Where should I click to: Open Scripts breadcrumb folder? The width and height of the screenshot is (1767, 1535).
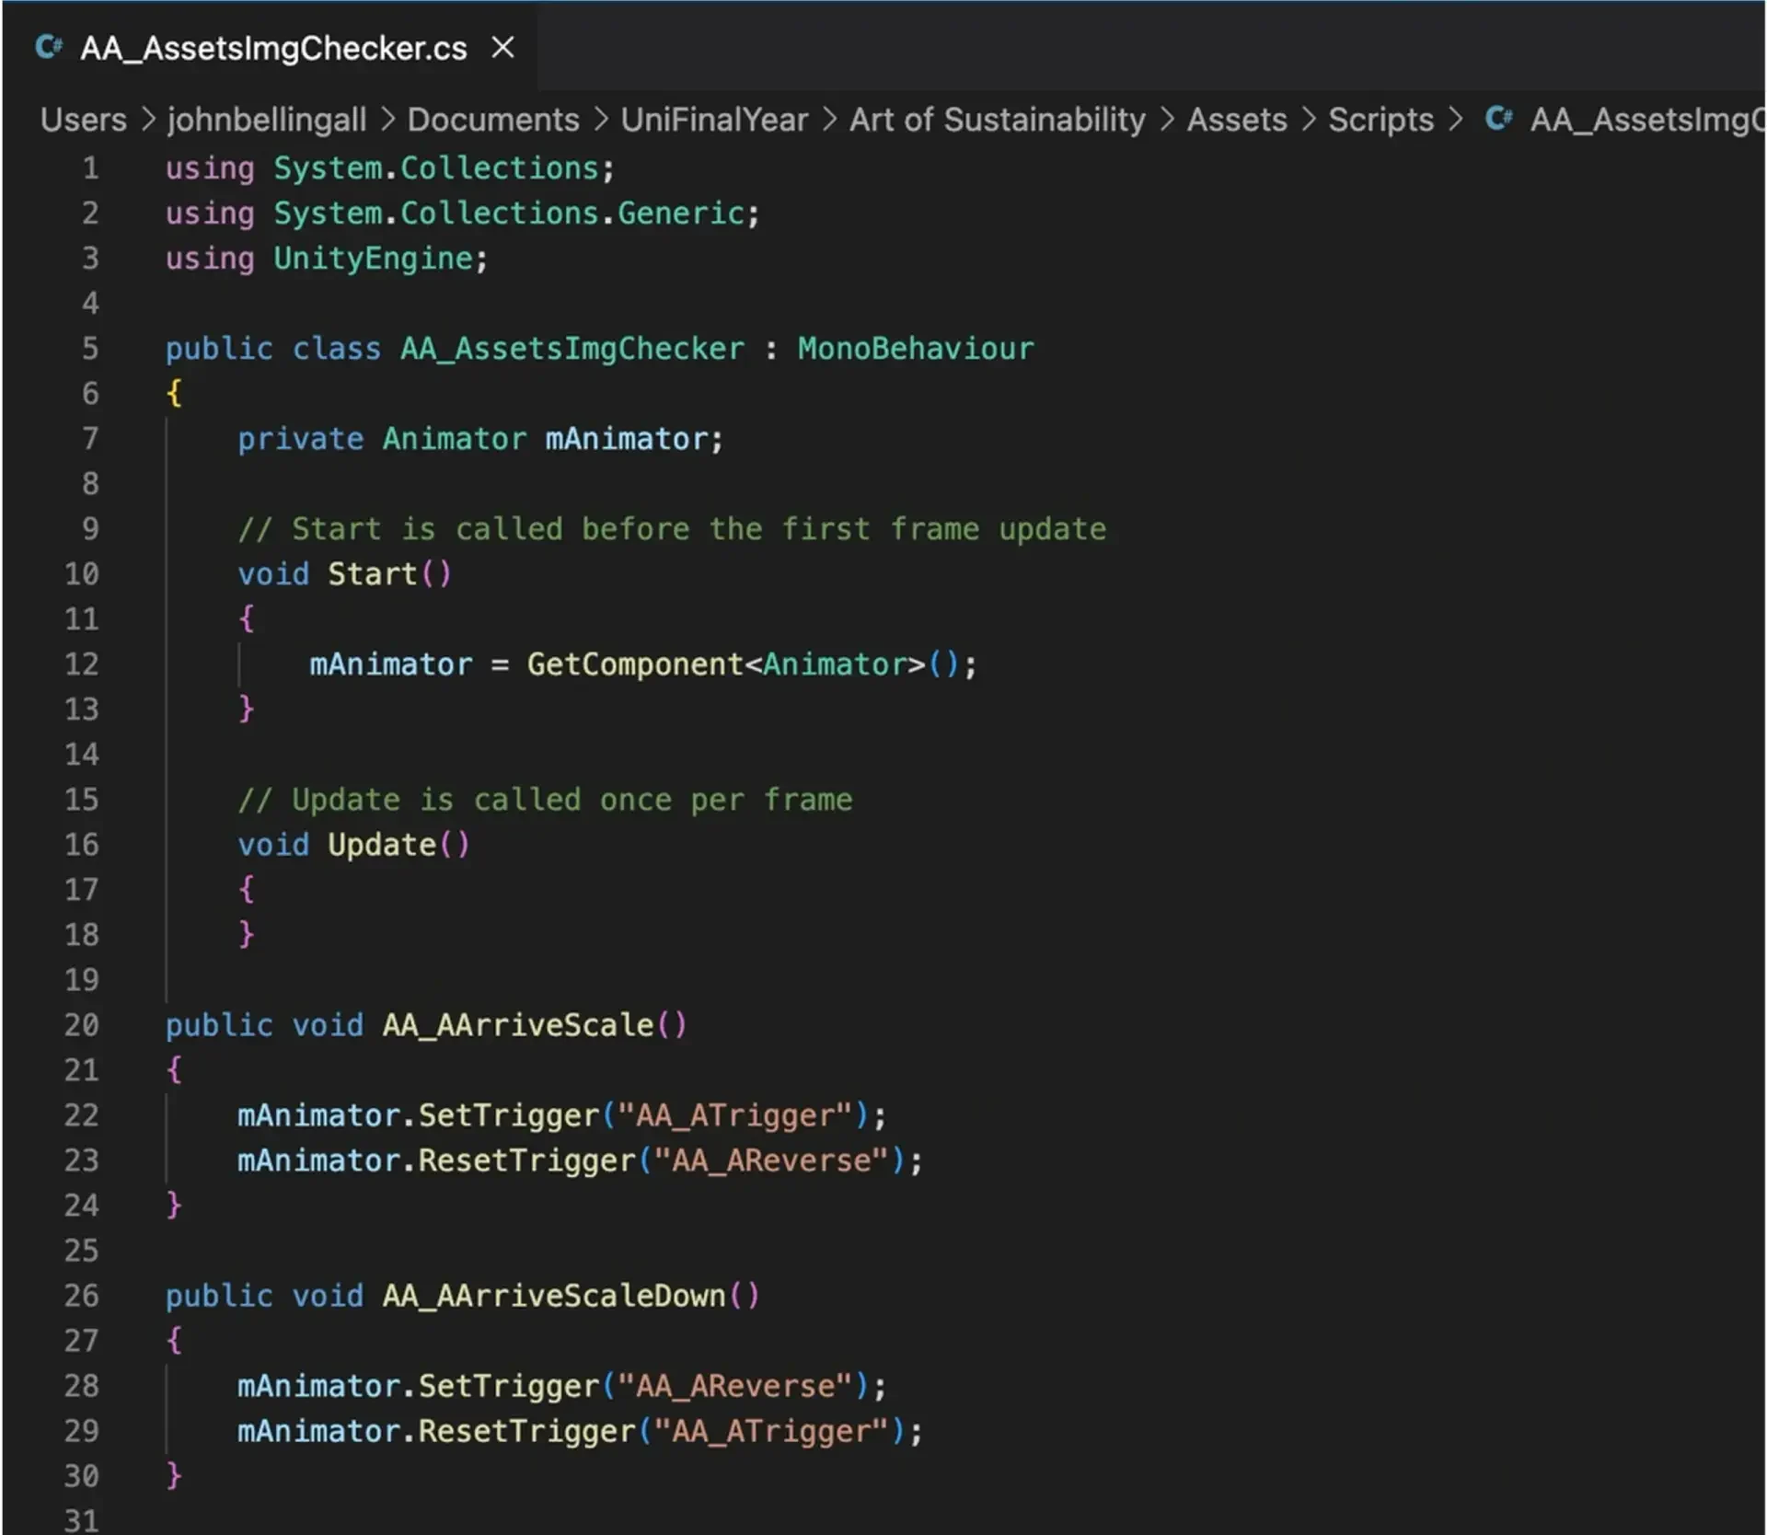[x=1380, y=120]
